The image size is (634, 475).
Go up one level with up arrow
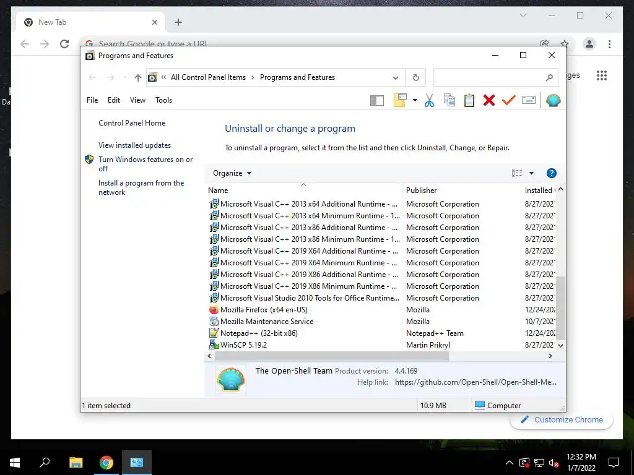point(138,77)
